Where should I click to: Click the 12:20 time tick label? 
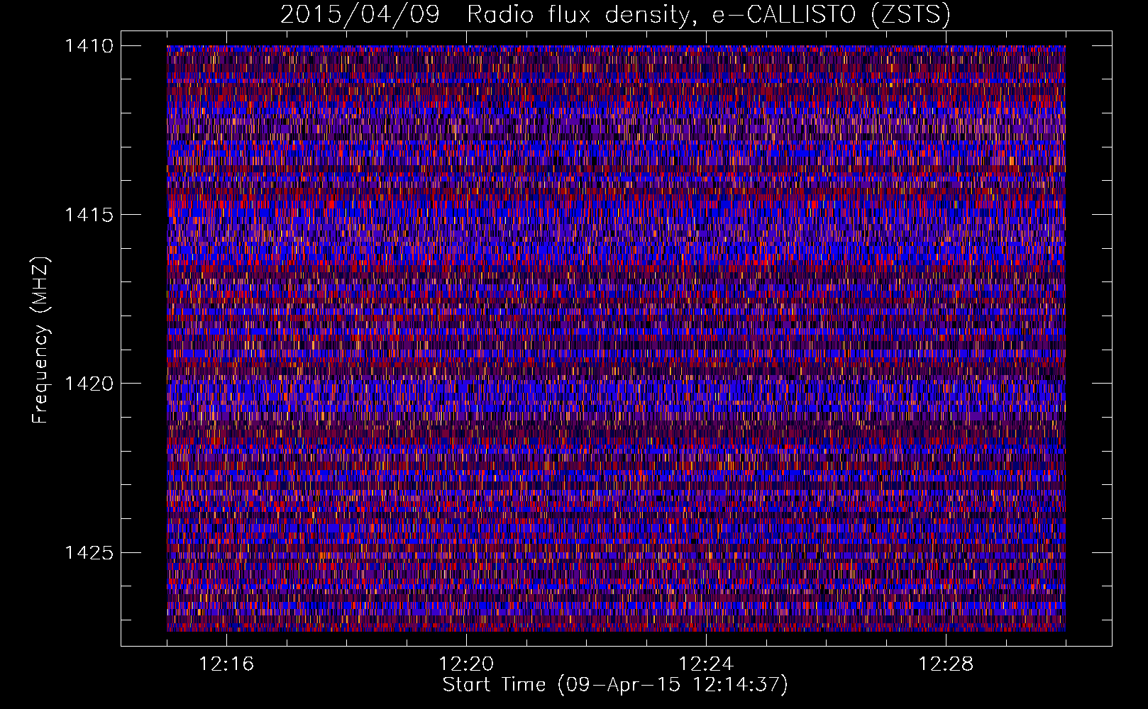(x=466, y=664)
